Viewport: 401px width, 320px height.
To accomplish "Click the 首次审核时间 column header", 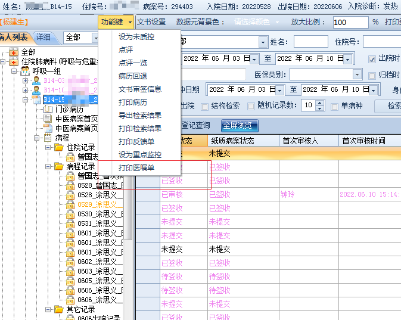I will (370, 141).
